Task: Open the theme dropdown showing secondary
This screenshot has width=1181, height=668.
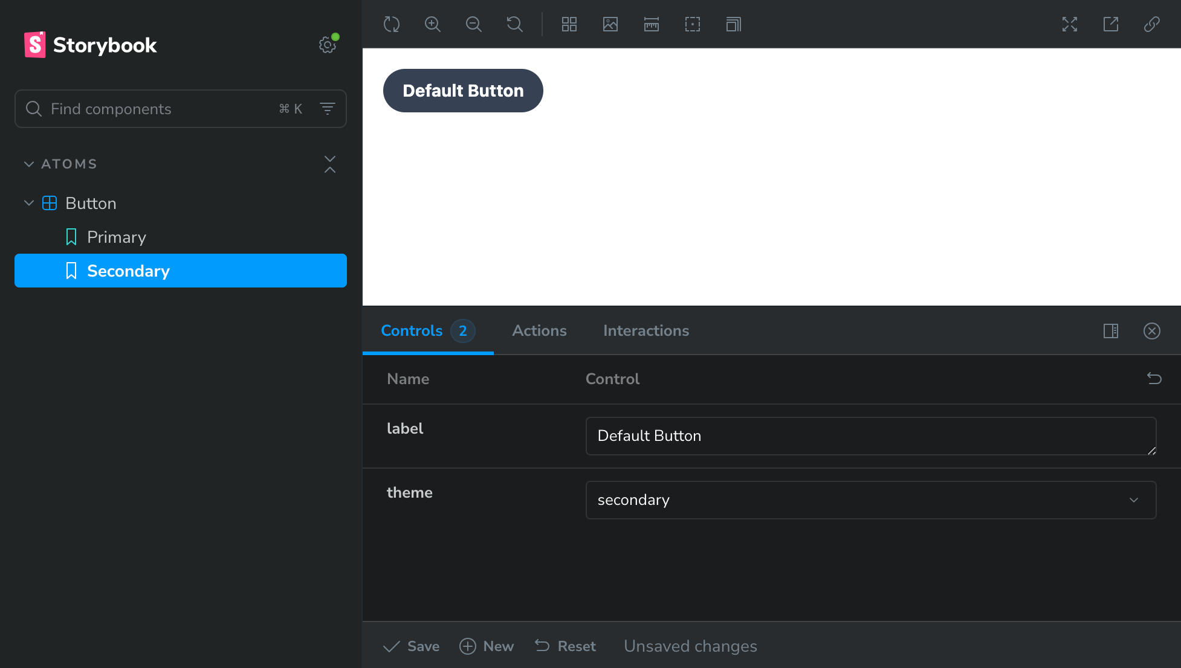Action: (x=870, y=500)
